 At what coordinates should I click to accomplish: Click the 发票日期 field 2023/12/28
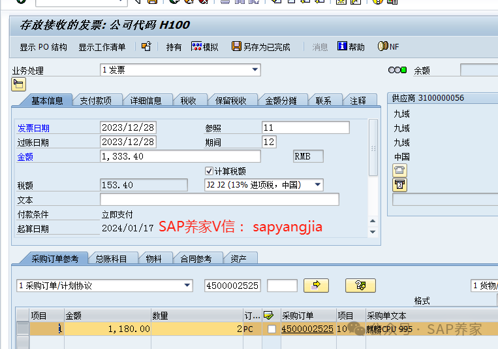click(x=128, y=127)
